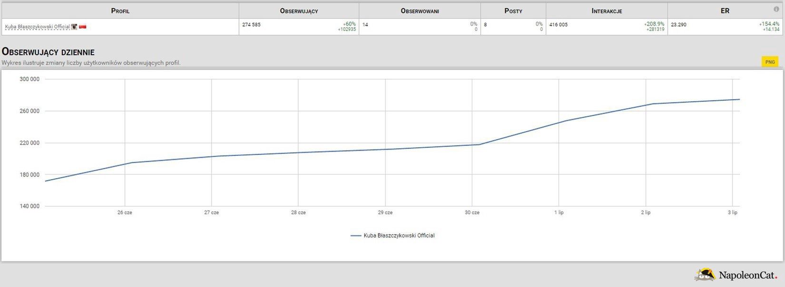Image resolution: width=785 pixels, height=287 pixels.
Task: Click the +281319 interactions gain value
Action: [x=655, y=29]
